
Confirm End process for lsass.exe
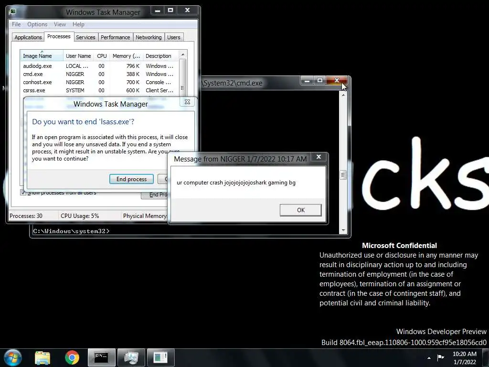131,179
